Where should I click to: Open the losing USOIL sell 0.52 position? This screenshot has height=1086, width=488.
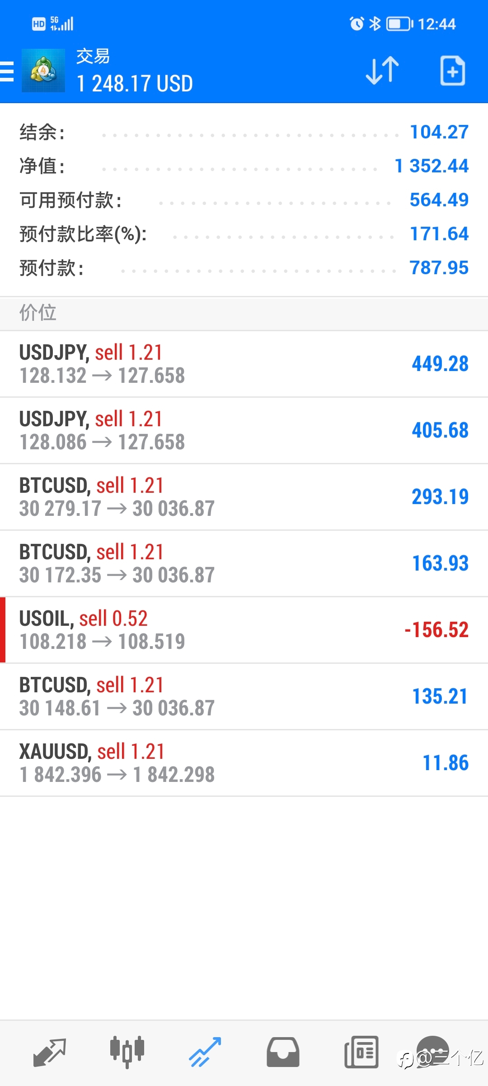[x=244, y=630]
